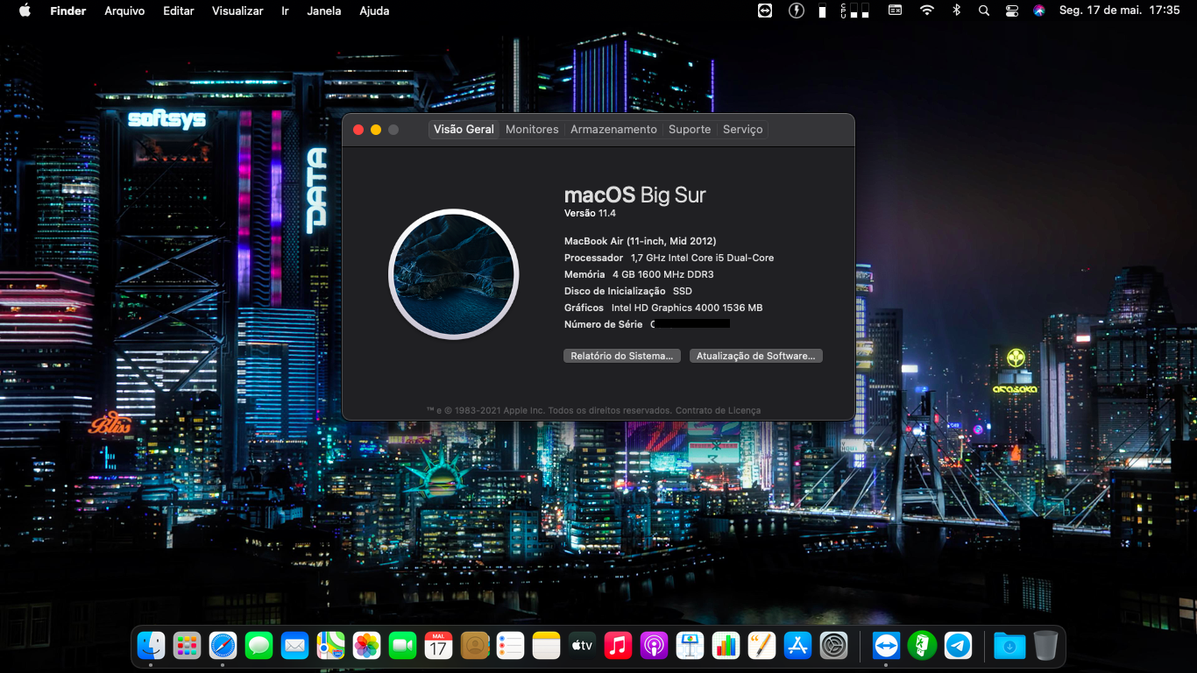Image resolution: width=1197 pixels, height=673 pixels.
Task: Switch to the Monitores tab
Action: (532, 129)
